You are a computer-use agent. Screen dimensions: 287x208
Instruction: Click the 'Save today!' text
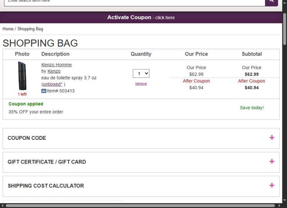tap(252, 108)
